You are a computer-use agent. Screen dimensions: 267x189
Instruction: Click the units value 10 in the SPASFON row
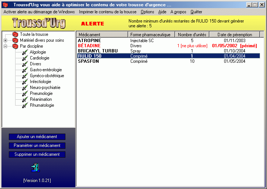click(192, 61)
